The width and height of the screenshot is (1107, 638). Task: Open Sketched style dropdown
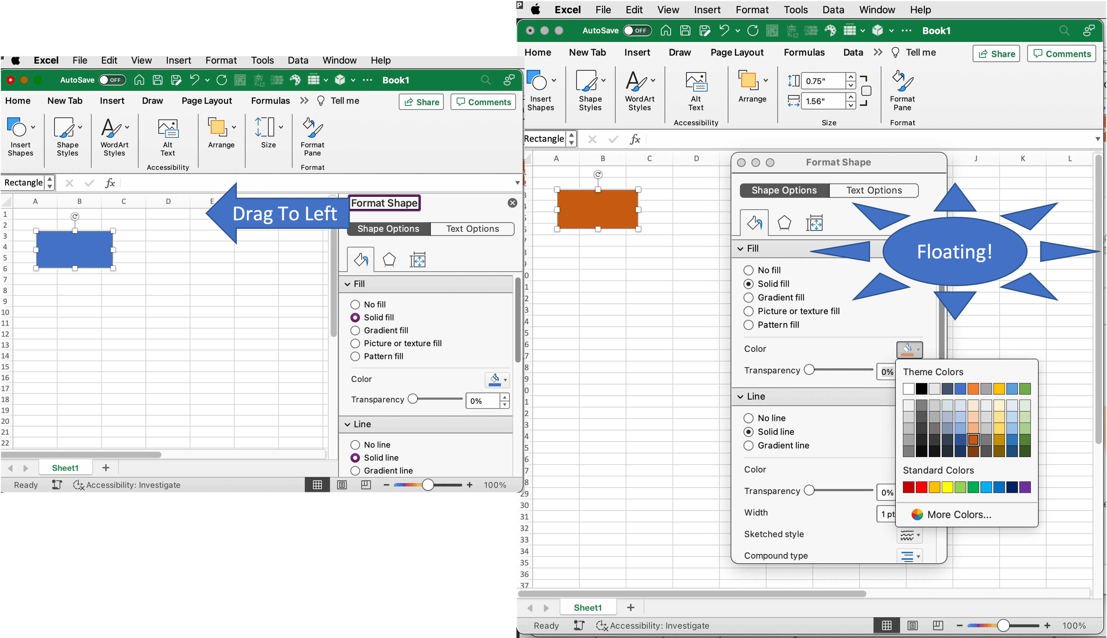click(x=910, y=535)
